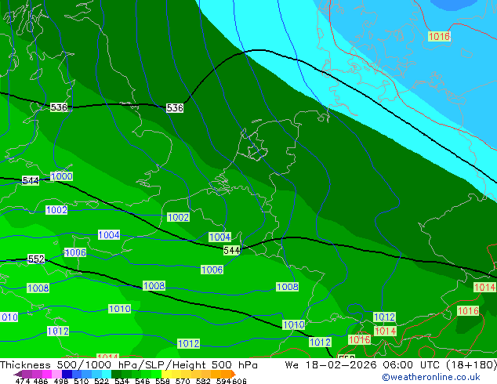Open the weatheronline.co.uk copyright link
Viewport: 497px width, 384px height.
[430, 377]
